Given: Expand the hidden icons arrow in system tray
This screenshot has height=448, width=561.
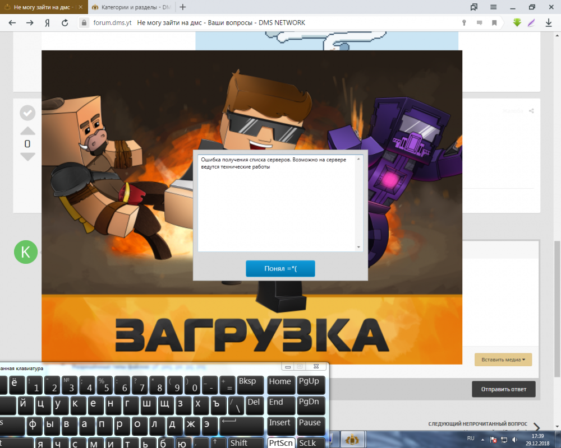Looking at the screenshot, I should click(482, 439).
